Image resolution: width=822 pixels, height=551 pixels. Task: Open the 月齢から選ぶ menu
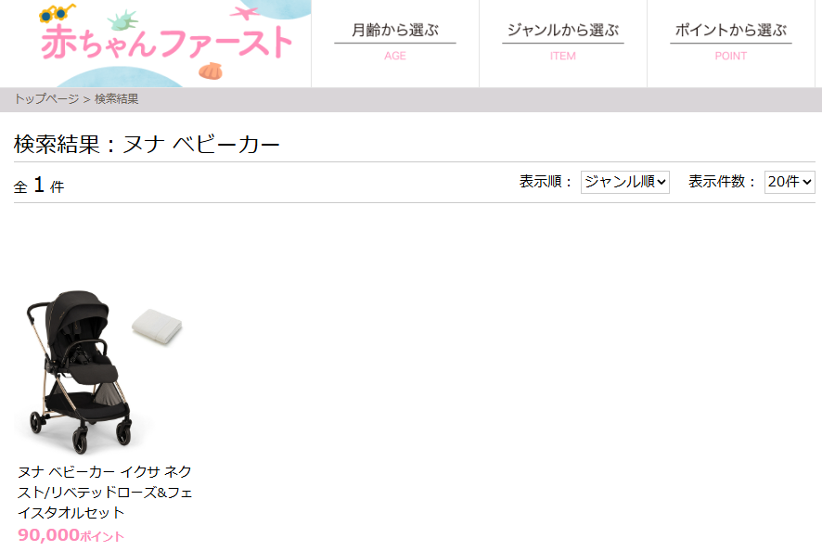tap(395, 30)
